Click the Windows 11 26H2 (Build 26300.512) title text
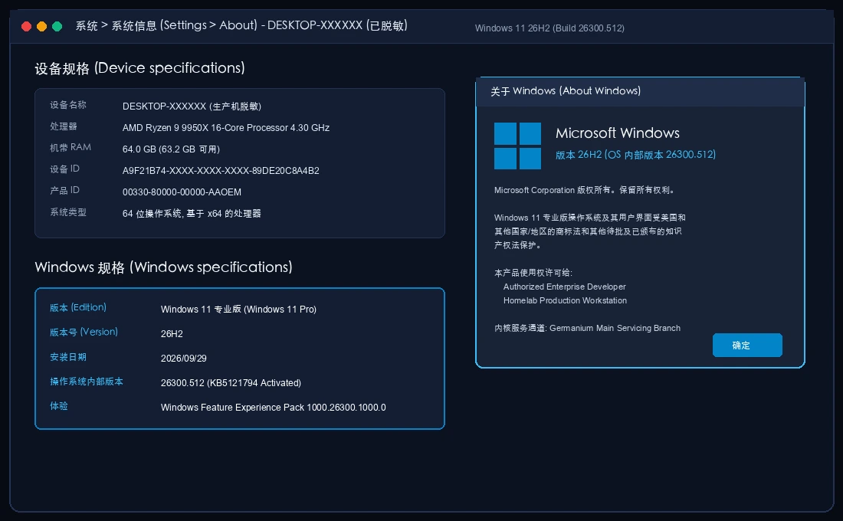This screenshot has height=521, width=843. (549, 28)
